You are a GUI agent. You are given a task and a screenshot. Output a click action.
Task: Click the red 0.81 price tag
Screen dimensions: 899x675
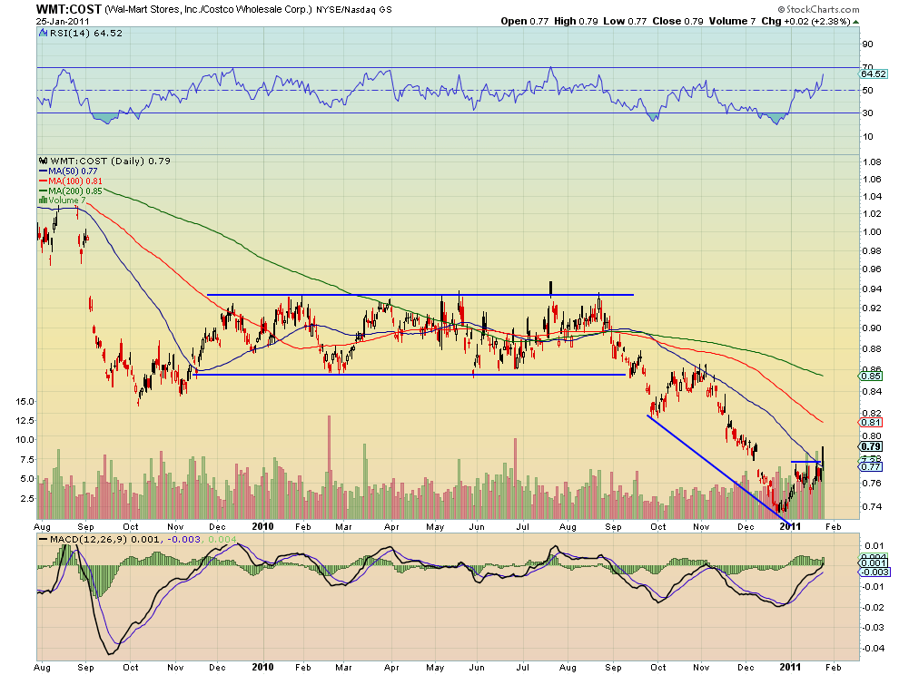click(872, 422)
